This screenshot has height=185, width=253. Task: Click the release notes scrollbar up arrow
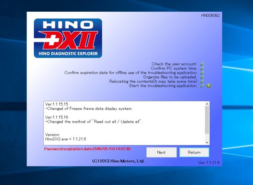click(207, 104)
